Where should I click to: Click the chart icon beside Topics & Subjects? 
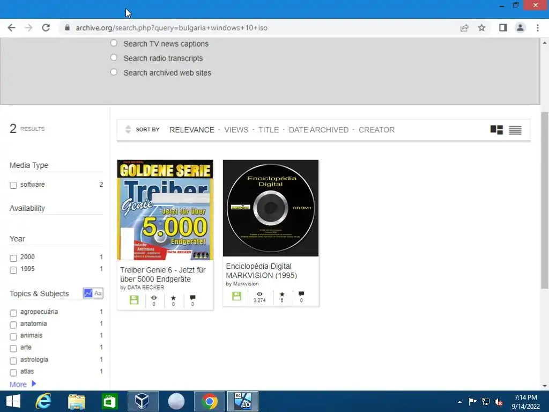(x=88, y=293)
